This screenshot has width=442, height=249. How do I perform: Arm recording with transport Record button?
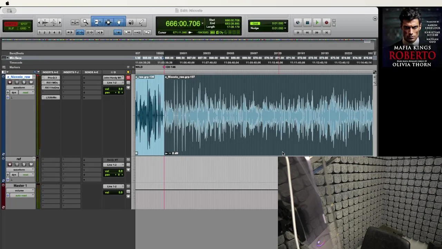pos(326,23)
